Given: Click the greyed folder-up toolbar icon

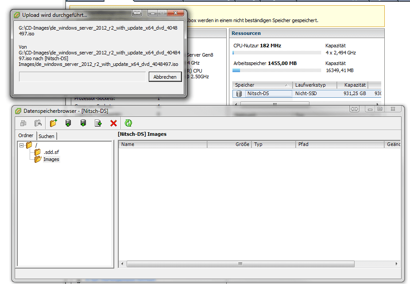Looking at the screenshot, I should [x=38, y=123].
